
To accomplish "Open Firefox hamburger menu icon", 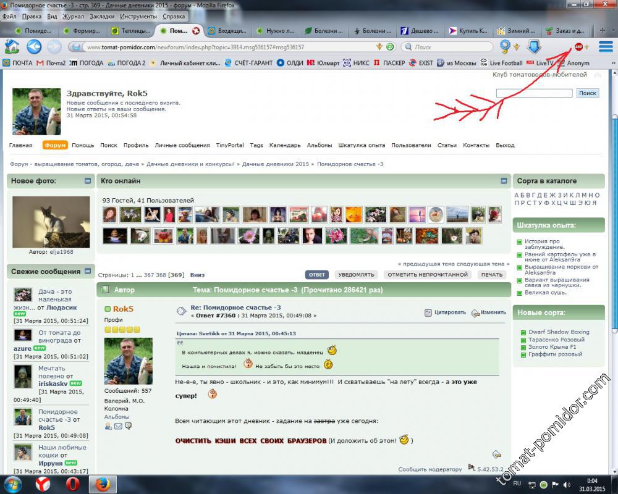I will tap(605, 47).
